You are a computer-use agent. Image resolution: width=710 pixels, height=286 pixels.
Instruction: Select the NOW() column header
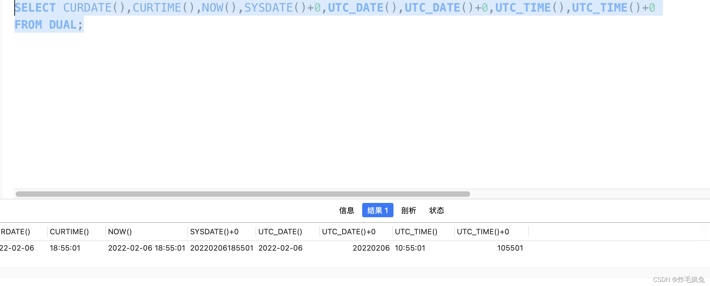coord(146,232)
